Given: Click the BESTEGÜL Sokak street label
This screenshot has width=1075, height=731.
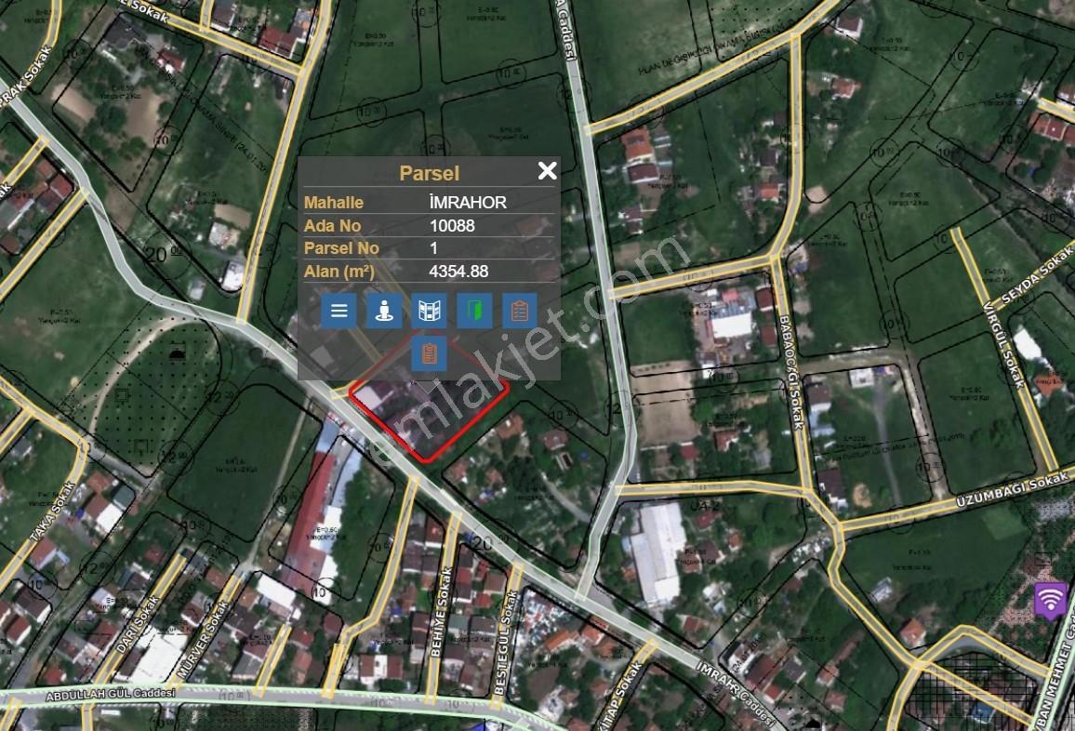Looking at the screenshot, I should click(x=506, y=644).
